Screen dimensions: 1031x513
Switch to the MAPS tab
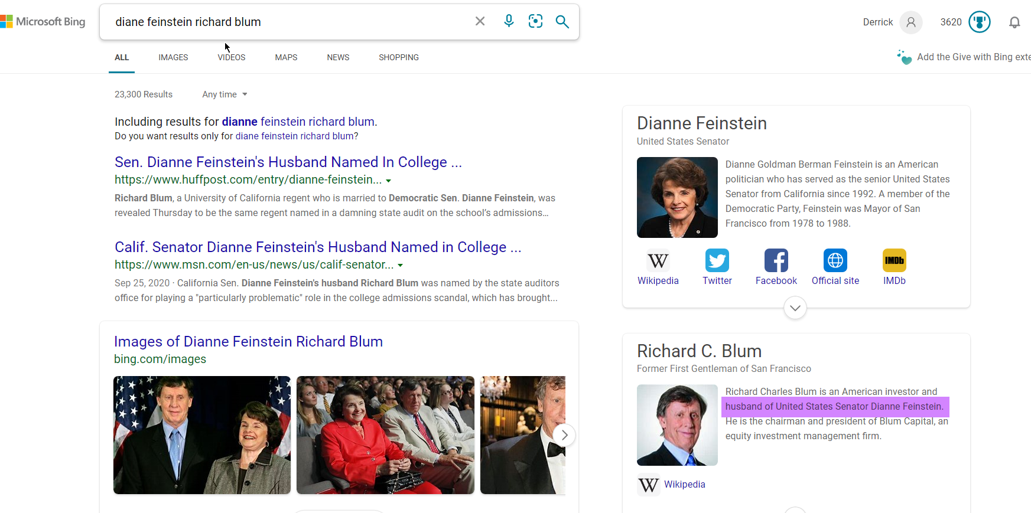click(286, 57)
